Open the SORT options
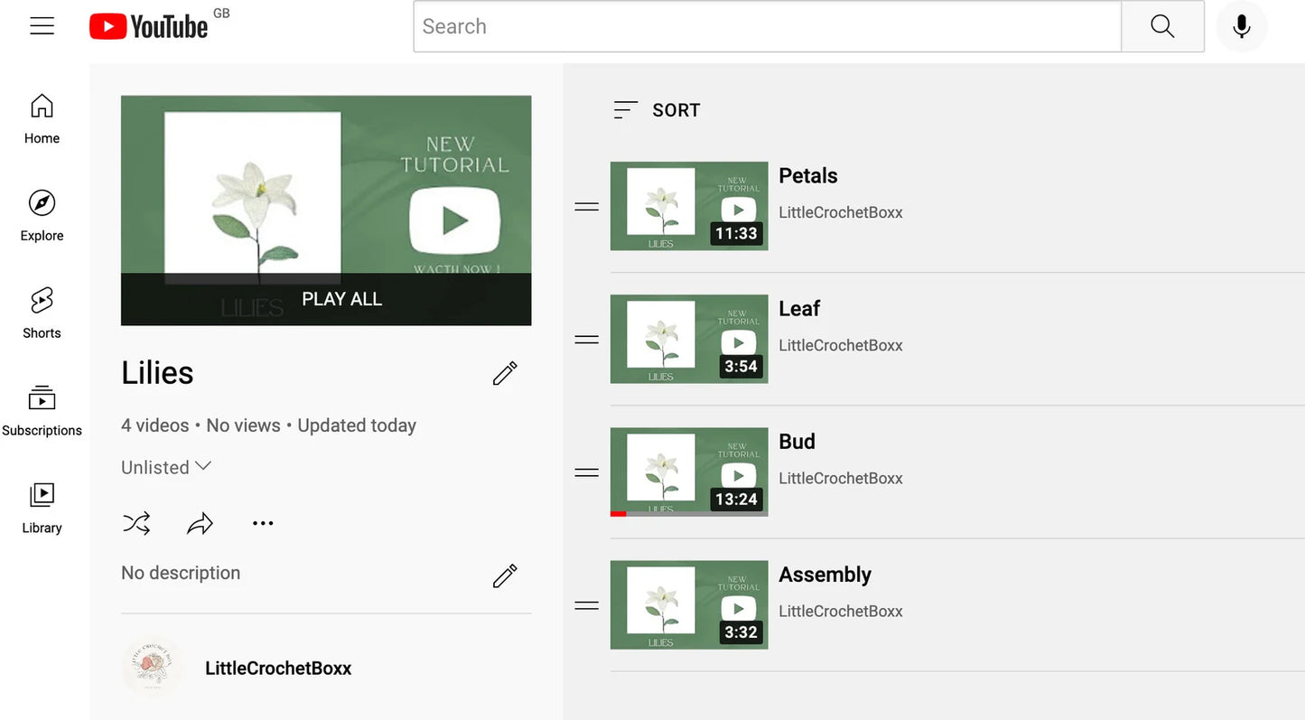This screenshot has width=1305, height=720. point(657,110)
